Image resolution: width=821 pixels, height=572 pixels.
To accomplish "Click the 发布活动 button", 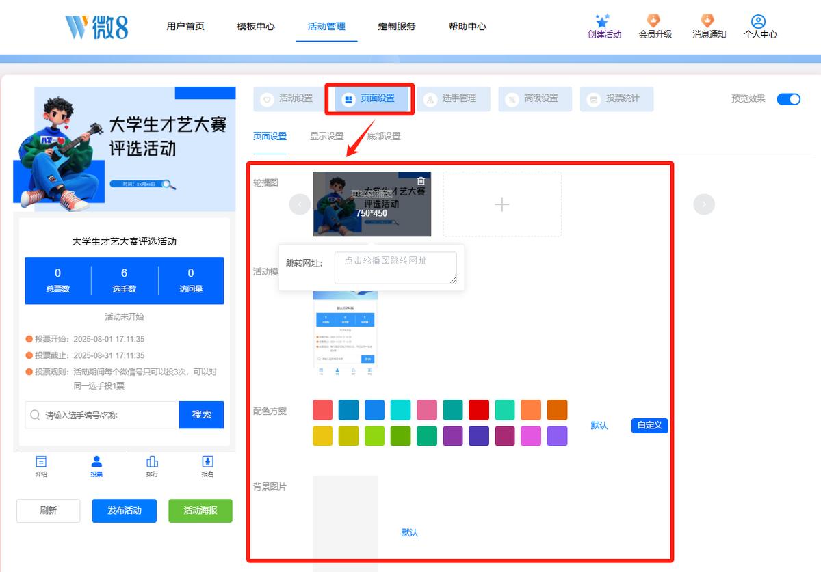I will pyautogui.click(x=125, y=510).
